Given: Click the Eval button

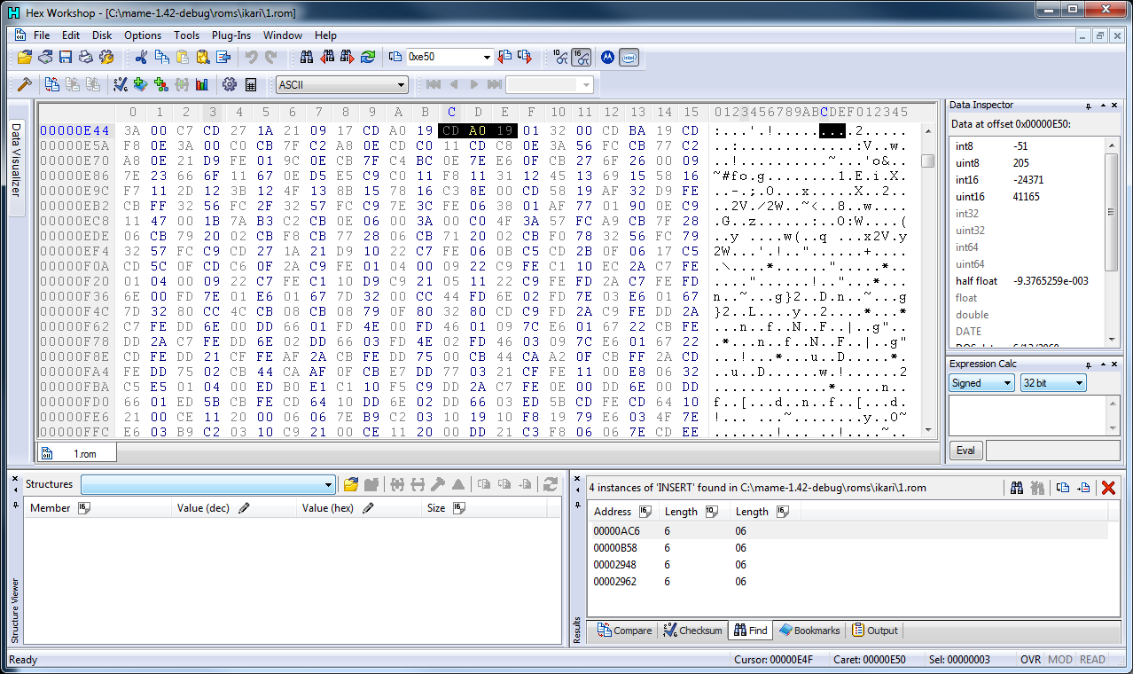Looking at the screenshot, I should (x=965, y=451).
